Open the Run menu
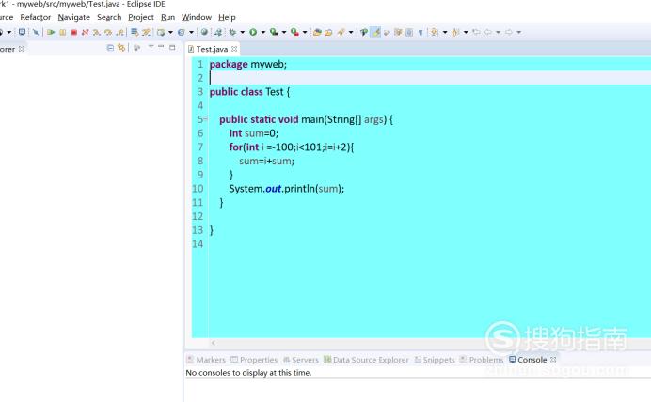 (167, 17)
